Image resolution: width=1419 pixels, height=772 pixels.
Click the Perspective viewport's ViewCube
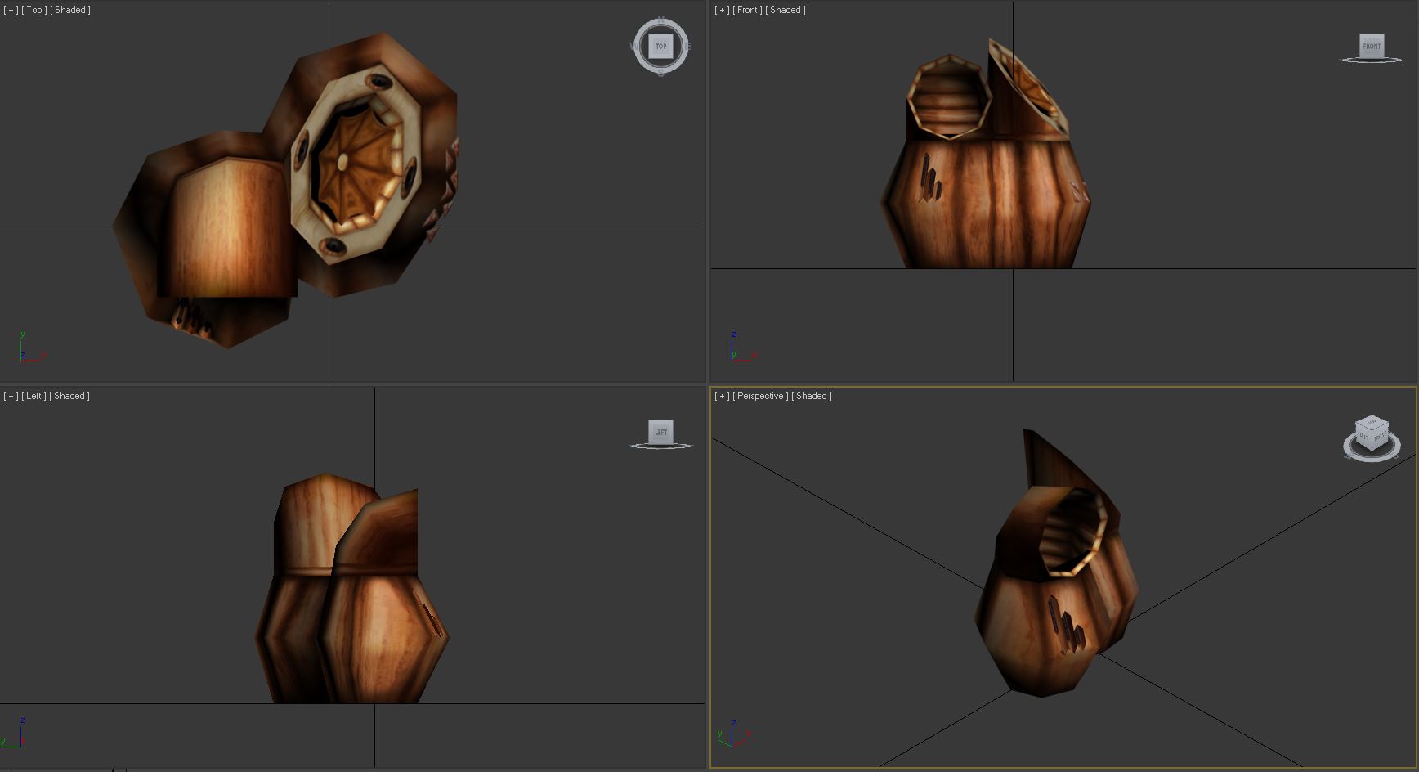[x=1372, y=433]
